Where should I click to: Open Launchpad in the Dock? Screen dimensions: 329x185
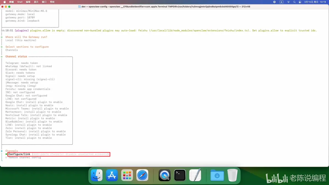click(x=127, y=175)
